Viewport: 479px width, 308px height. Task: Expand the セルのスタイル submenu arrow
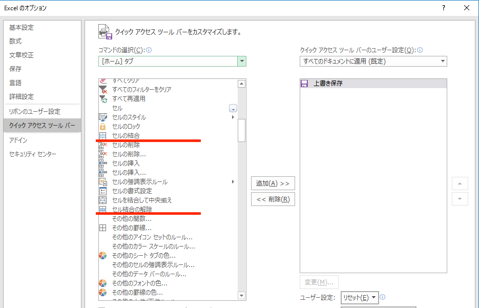click(x=233, y=117)
